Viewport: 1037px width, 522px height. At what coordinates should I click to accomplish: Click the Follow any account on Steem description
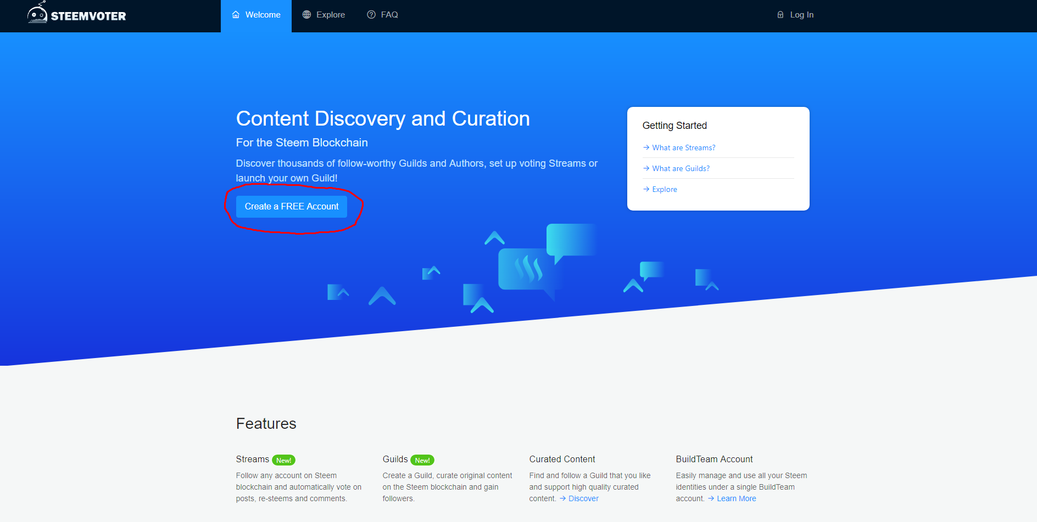point(299,487)
